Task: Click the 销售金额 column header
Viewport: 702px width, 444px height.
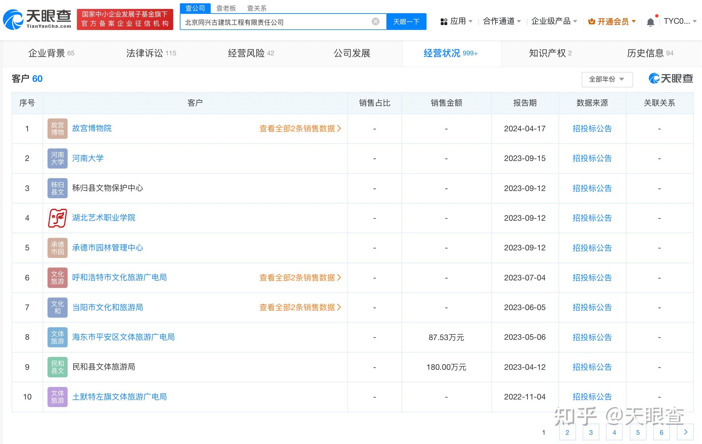Action: click(x=446, y=103)
